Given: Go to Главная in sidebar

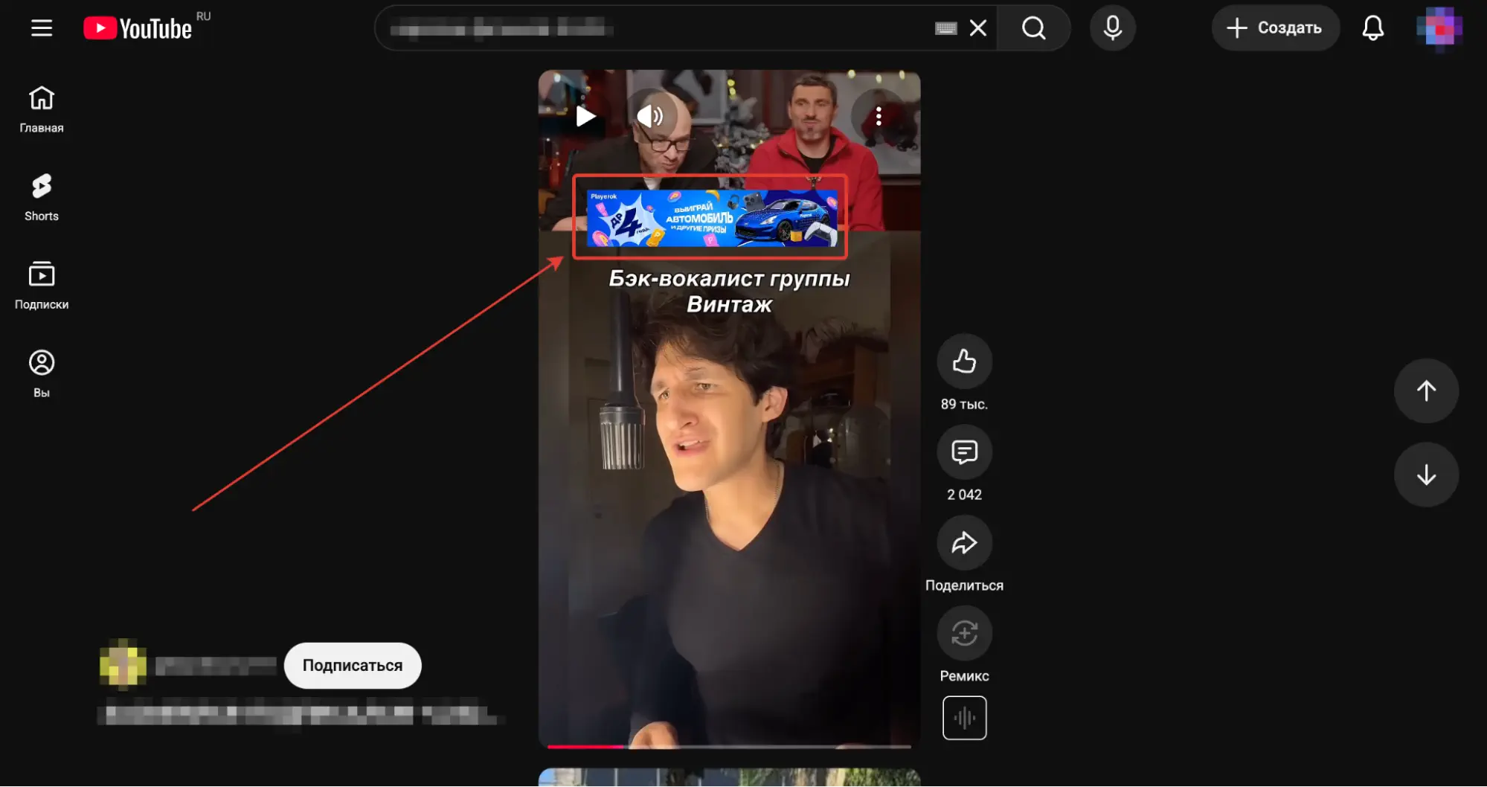Looking at the screenshot, I should pos(42,109).
